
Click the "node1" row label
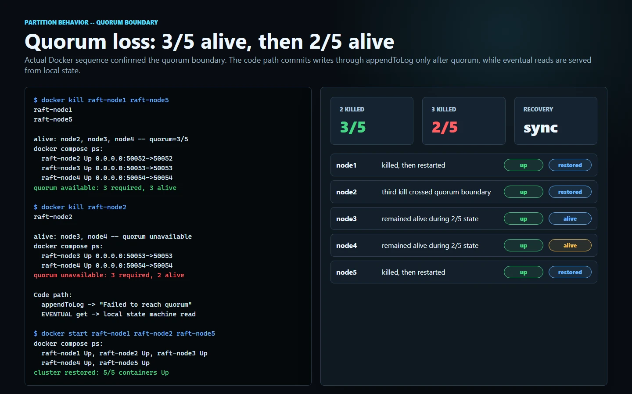pos(346,165)
